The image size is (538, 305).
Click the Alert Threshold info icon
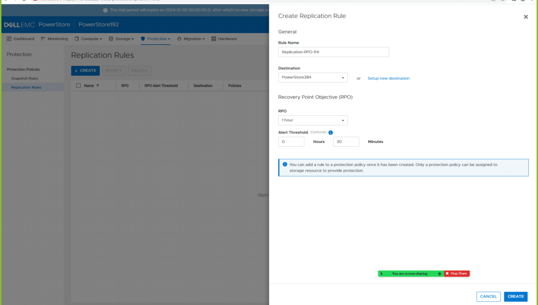(x=331, y=132)
